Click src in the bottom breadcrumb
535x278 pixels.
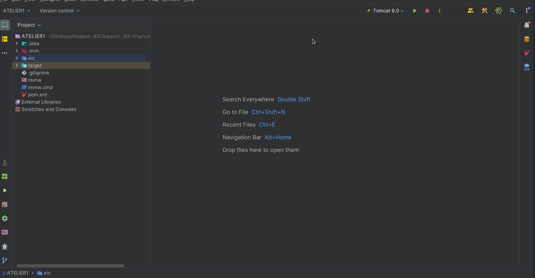pos(47,273)
